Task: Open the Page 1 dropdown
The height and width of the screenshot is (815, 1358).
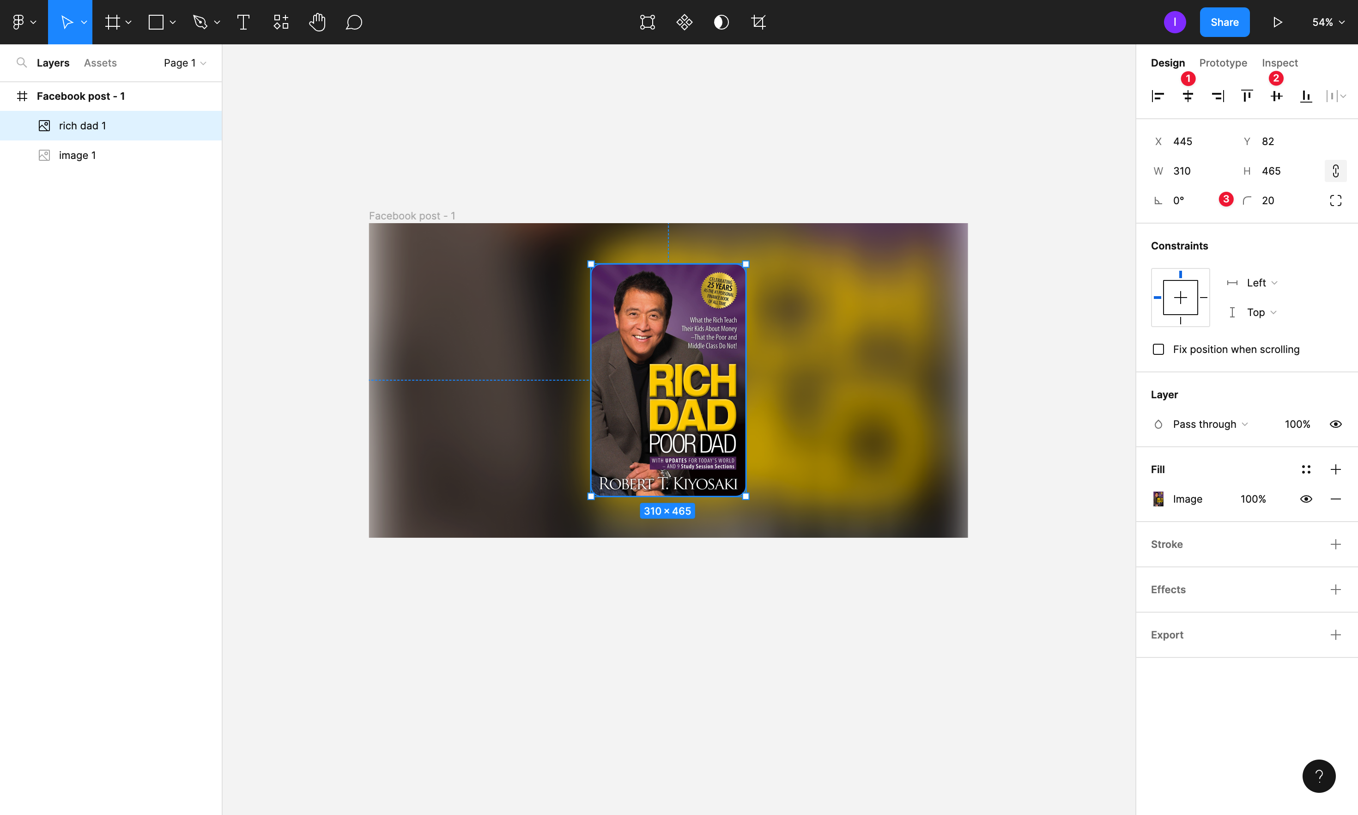Action: (x=185, y=63)
